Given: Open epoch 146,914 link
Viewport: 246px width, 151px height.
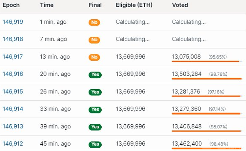Looking at the screenshot, I should (x=13, y=109).
